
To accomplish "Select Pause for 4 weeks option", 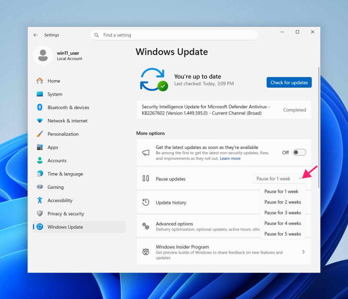I will pos(282,223).
